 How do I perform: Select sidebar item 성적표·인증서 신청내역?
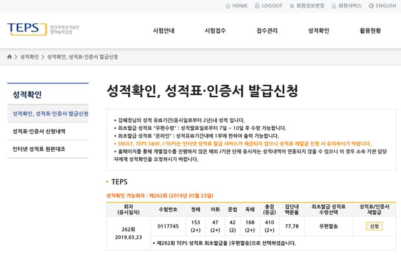48,132
